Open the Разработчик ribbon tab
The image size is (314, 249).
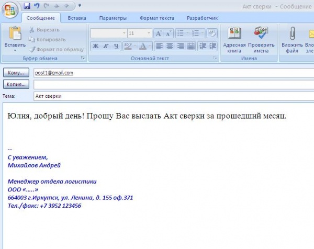click(202, 18)
